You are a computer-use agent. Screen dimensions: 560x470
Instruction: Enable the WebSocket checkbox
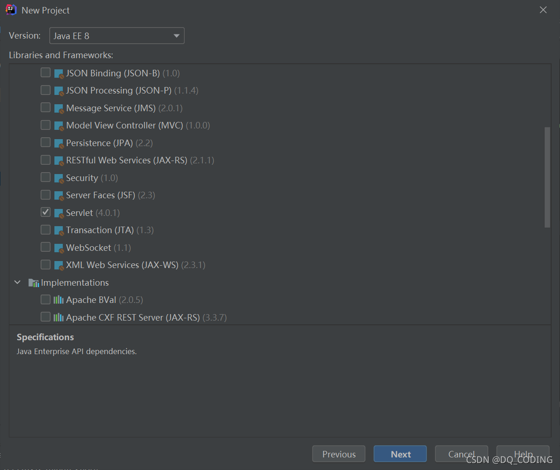[46, 247]
